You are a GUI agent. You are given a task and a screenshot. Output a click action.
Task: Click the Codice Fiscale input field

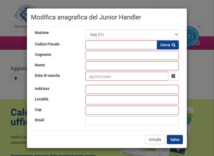122,45
